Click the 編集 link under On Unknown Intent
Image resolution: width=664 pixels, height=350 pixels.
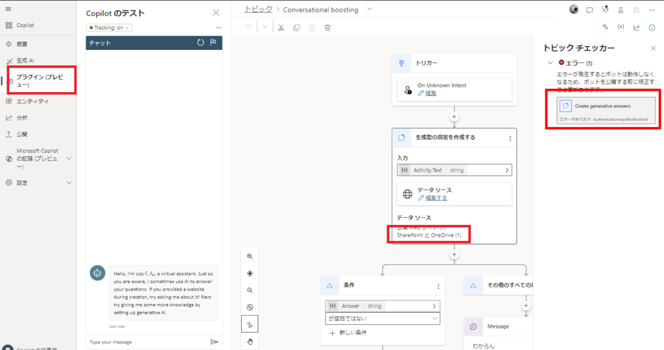coord(431,93)
